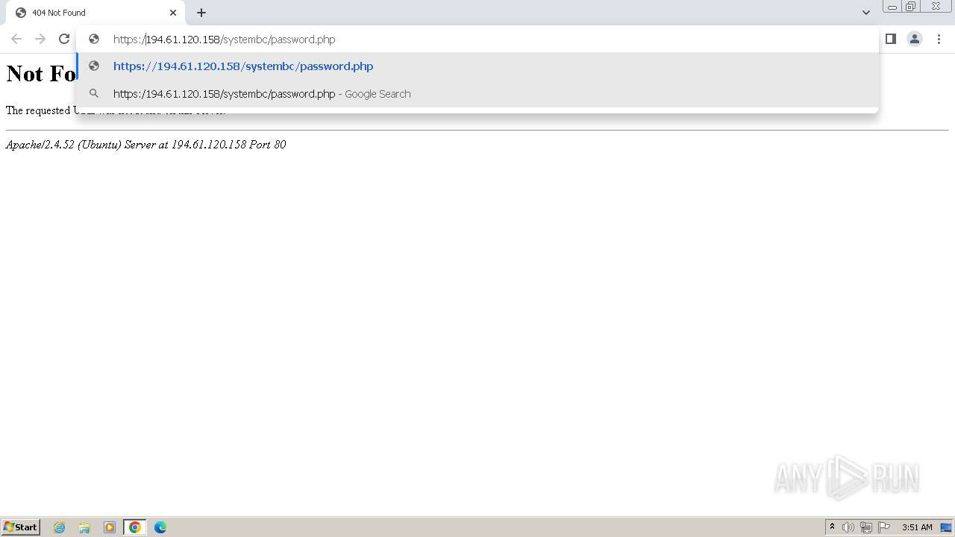Select the Chrome taskbar icon

tap(135, 527)
